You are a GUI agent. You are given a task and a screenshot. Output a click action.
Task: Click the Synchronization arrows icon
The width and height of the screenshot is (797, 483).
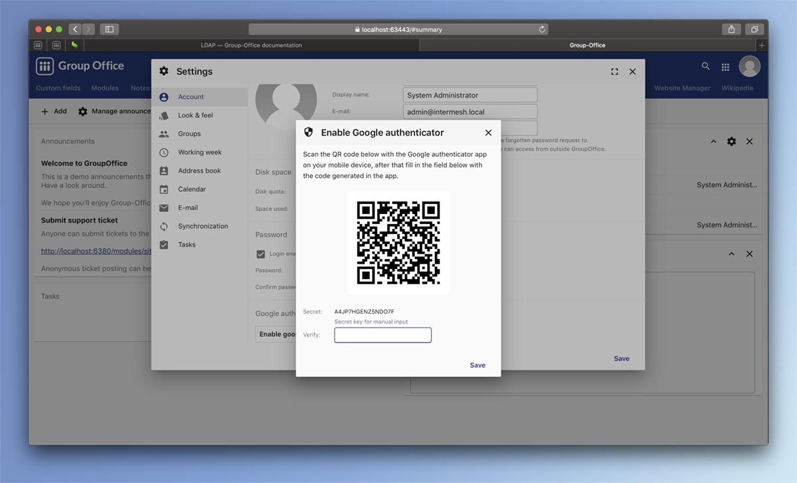coord(164,227)
